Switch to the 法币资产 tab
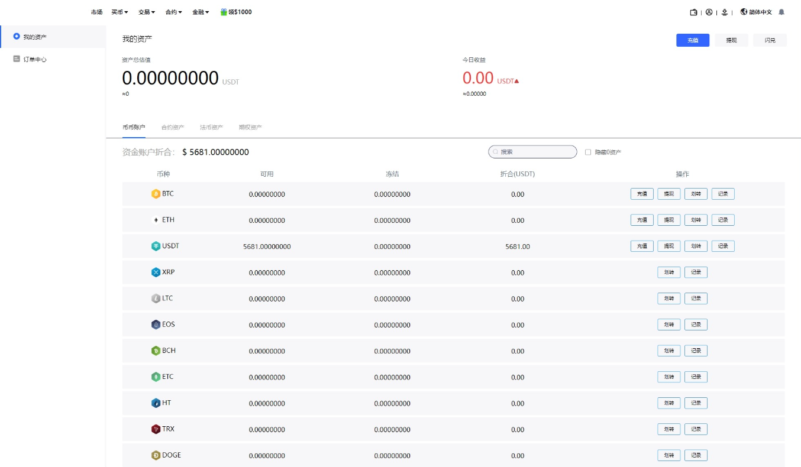The height and width of the screenshot is (467, 801). [x=211, y=127]
